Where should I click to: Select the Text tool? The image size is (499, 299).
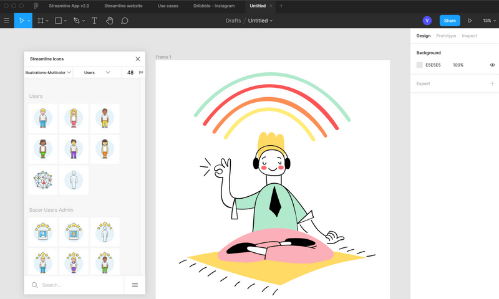tap(94, 21)
